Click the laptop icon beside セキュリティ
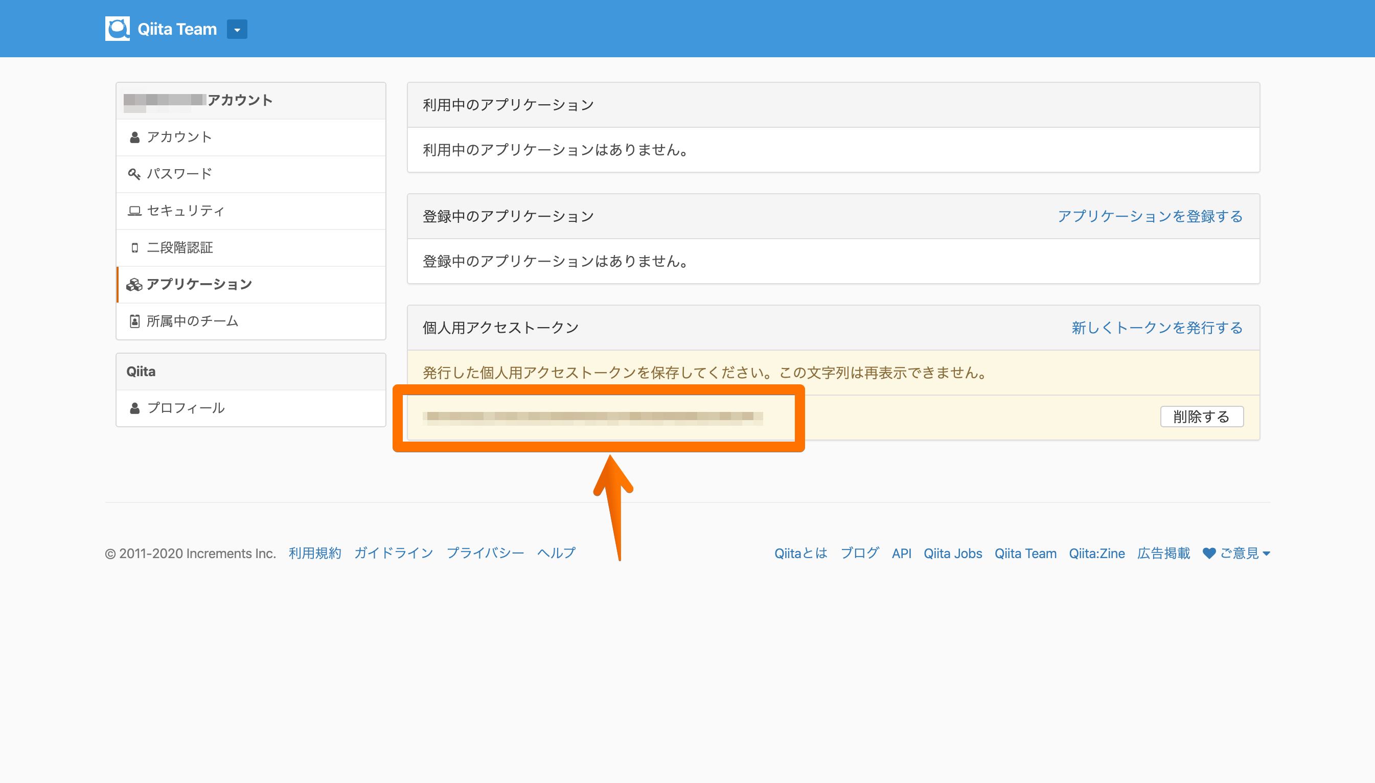Image resolution: width=1375 pixels, height=783 pixels. click(134, 211)
